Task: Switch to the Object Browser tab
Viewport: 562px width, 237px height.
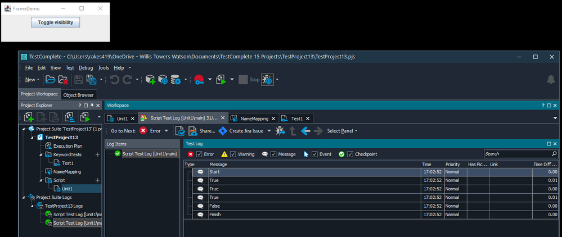Action: pos(79,95)
